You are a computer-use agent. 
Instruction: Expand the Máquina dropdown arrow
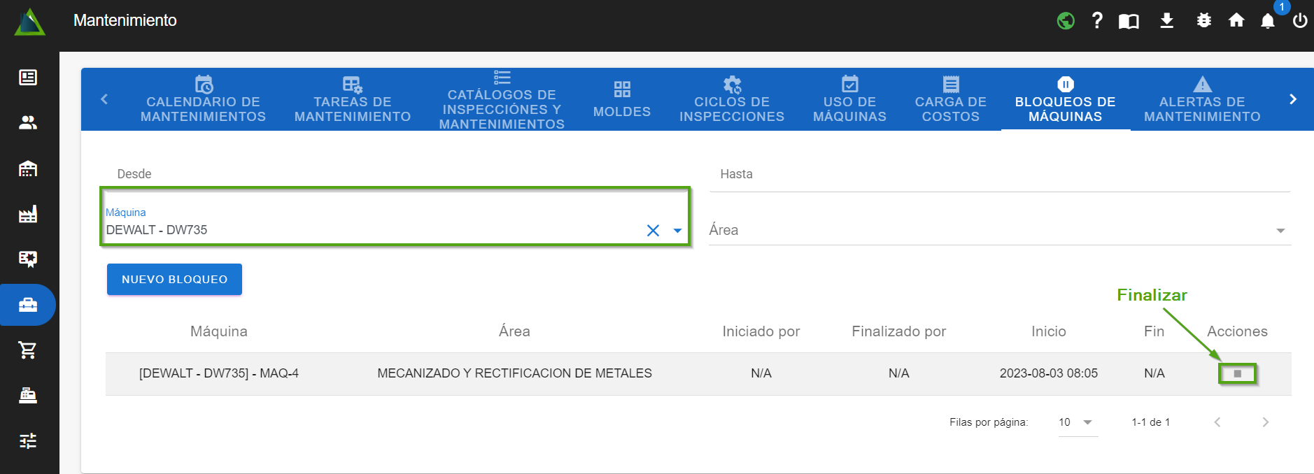point(677,231)
